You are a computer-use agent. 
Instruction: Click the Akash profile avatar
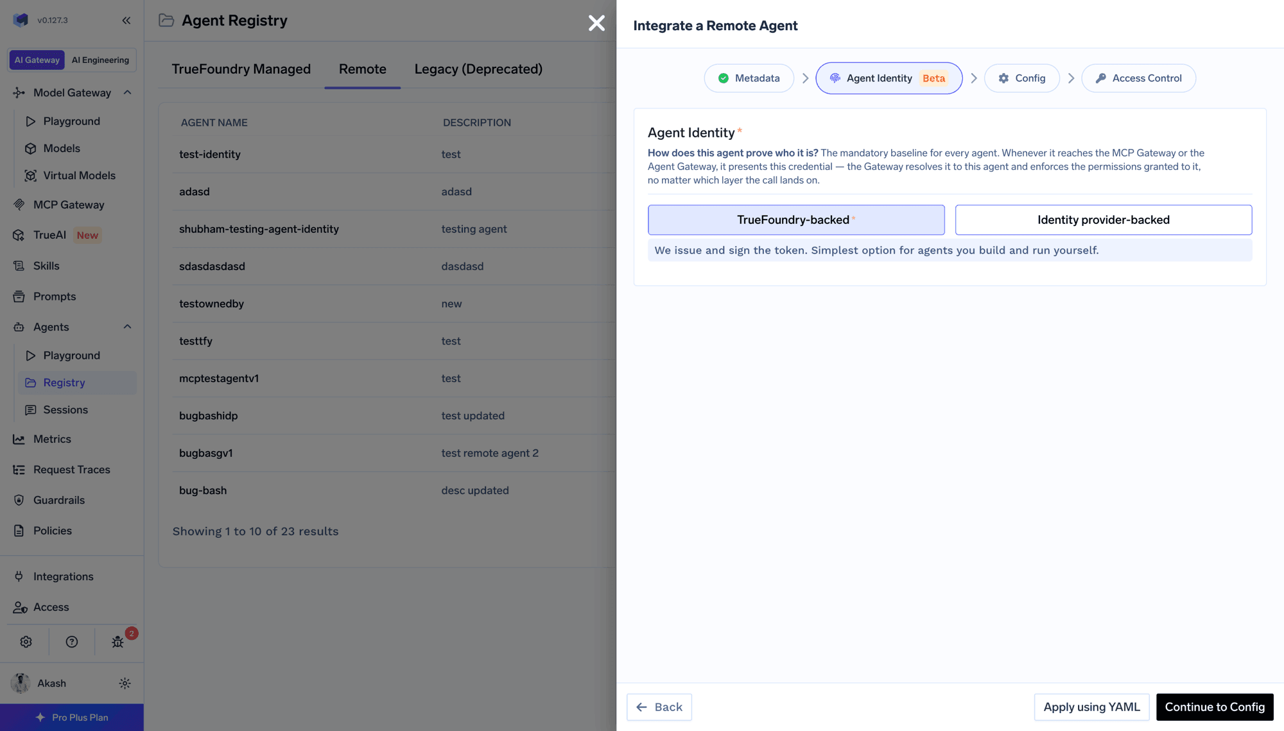coord(21,684)
